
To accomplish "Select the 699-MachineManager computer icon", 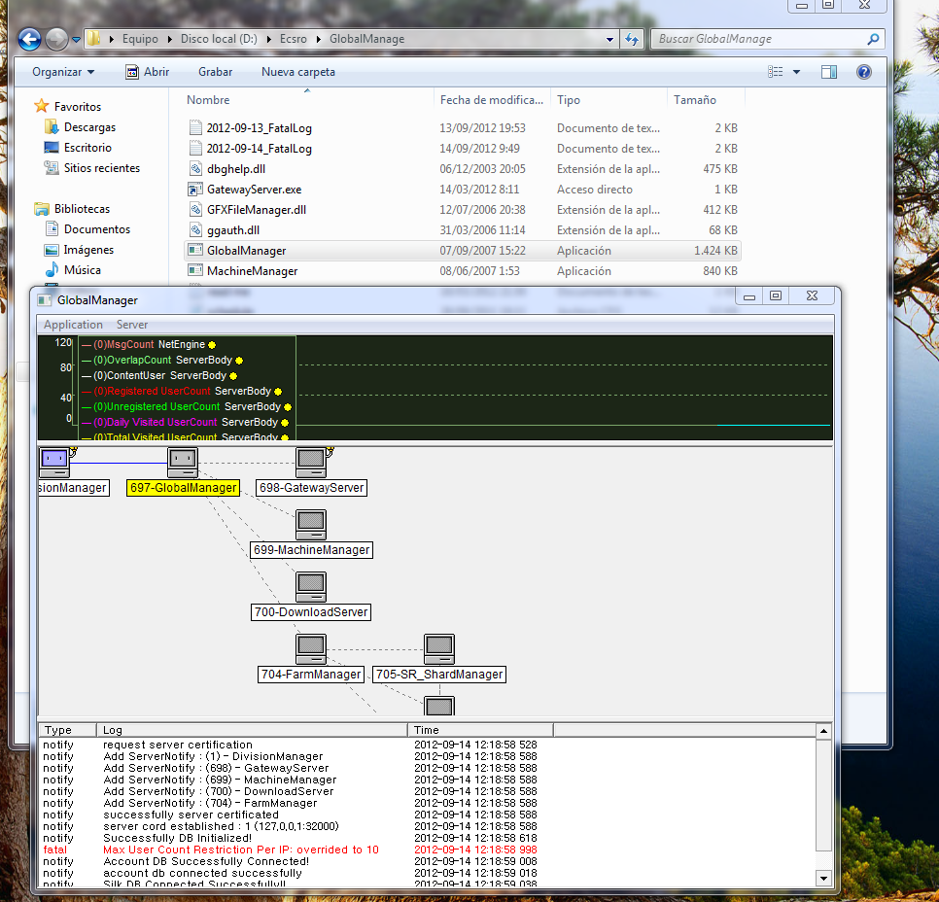I will point(311,525).
